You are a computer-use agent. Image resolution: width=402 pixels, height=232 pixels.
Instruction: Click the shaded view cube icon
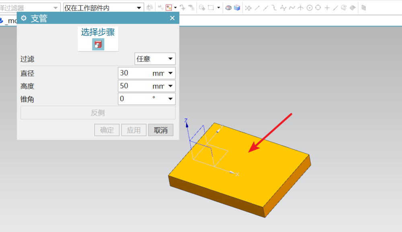[x=228, y=6]
